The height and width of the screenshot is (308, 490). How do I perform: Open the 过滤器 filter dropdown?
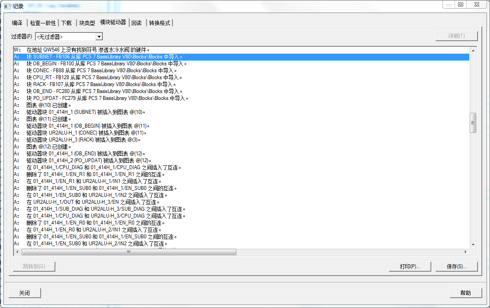pyautogui.click(x=99, y=36)
